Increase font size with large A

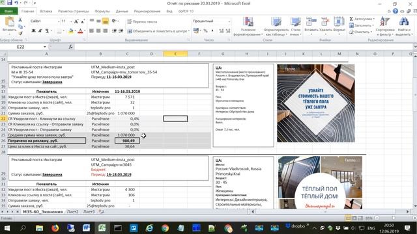pyautogui.click(x=76, y=21)
